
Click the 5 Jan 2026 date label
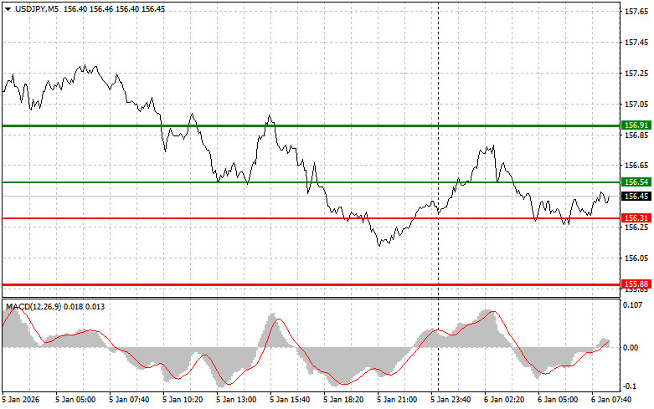[23, 400]
